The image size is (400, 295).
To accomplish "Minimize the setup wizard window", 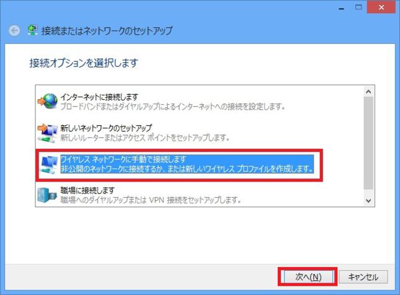I will (341, 8).
